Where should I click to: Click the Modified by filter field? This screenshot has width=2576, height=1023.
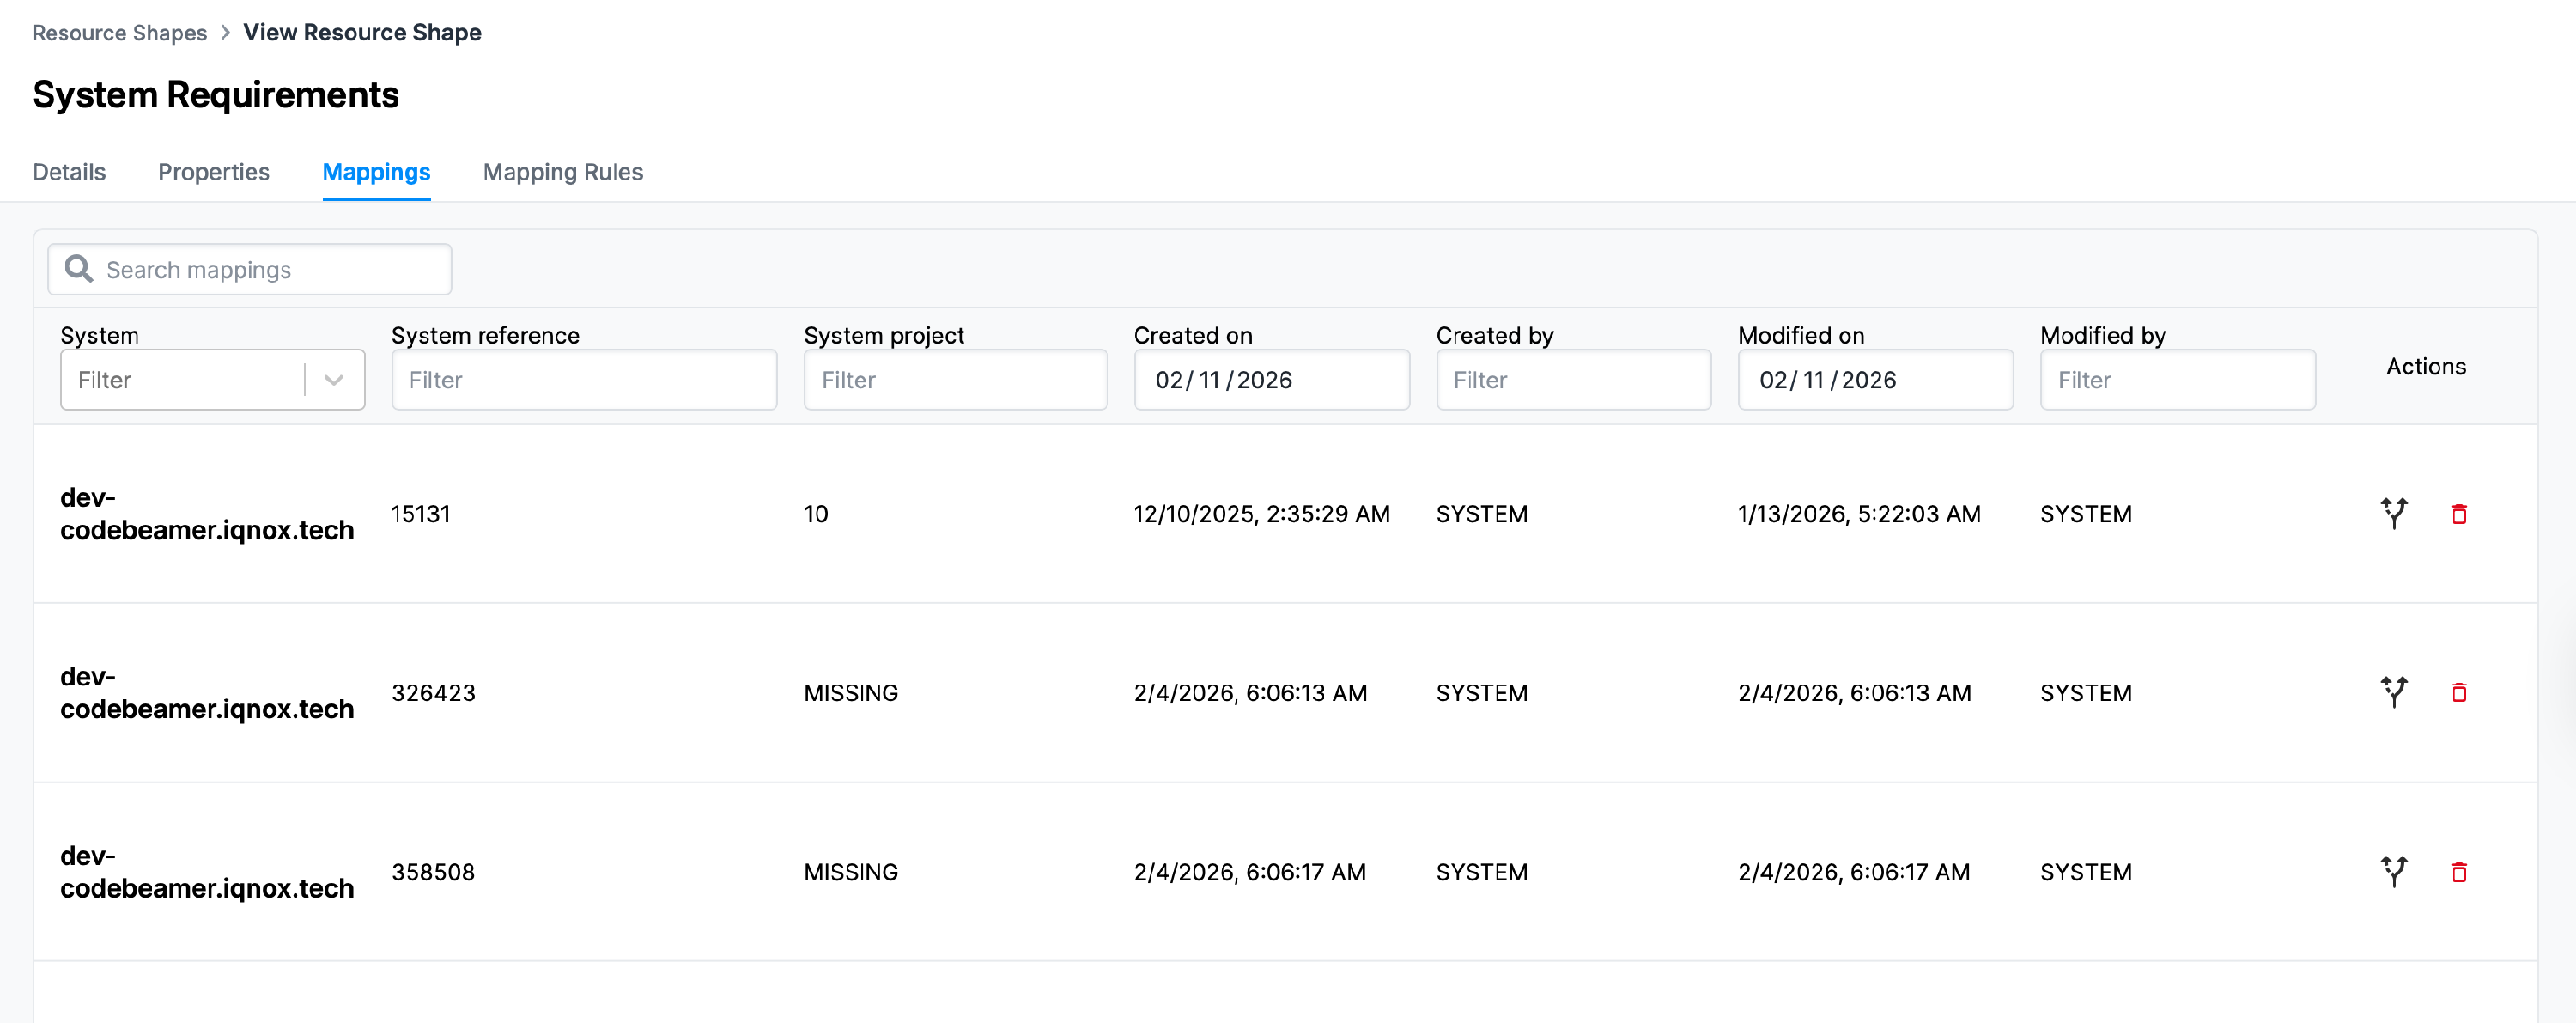pyautogui.click(x=2176, y=380)
